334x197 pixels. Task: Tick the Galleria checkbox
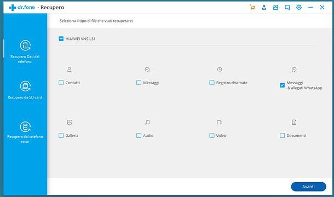pos(61,136)
